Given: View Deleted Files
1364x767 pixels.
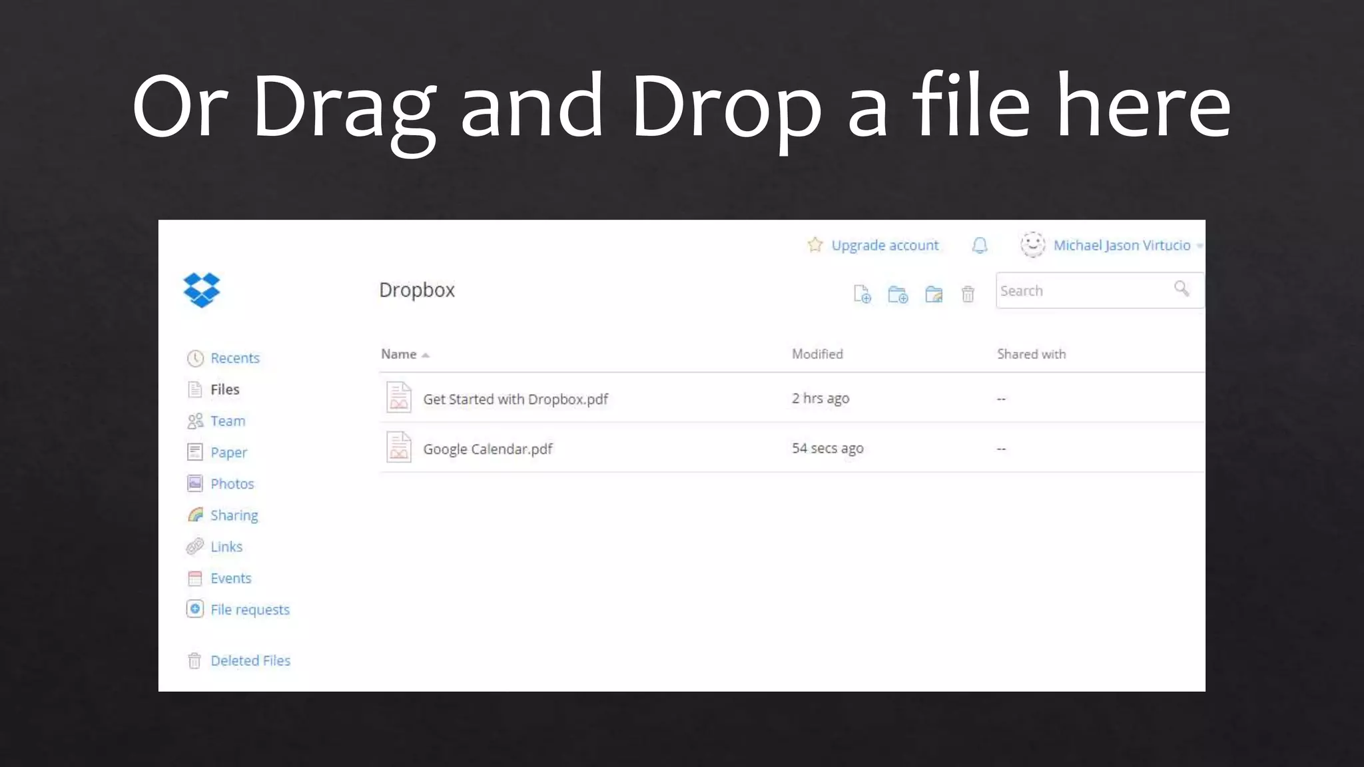Looking at the screenshot, I should point(250,660).
